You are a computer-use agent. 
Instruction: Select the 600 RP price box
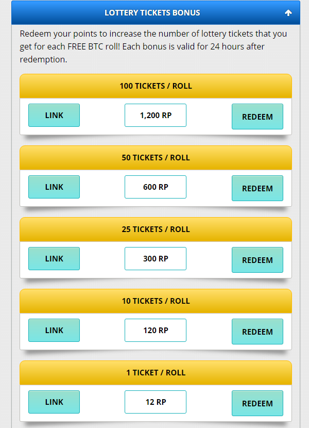pos(156,187)
